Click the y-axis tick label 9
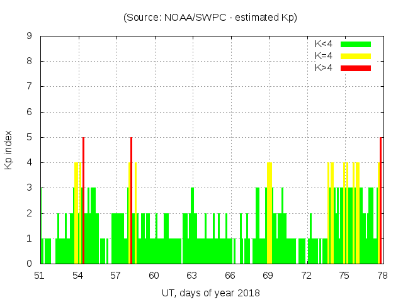 pyautogui.click(x=30, y=36)
